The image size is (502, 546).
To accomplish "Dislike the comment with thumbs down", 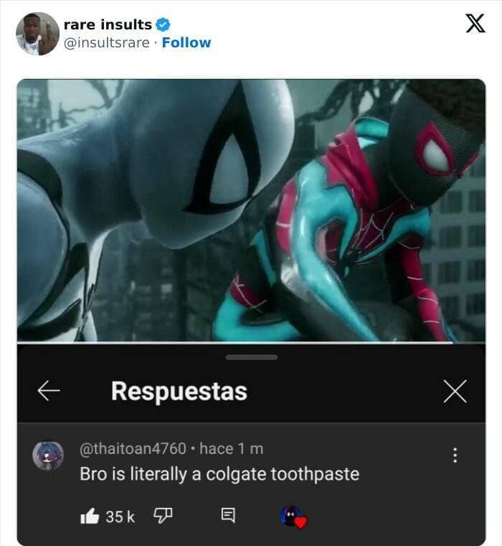I will tap(163, 516).
